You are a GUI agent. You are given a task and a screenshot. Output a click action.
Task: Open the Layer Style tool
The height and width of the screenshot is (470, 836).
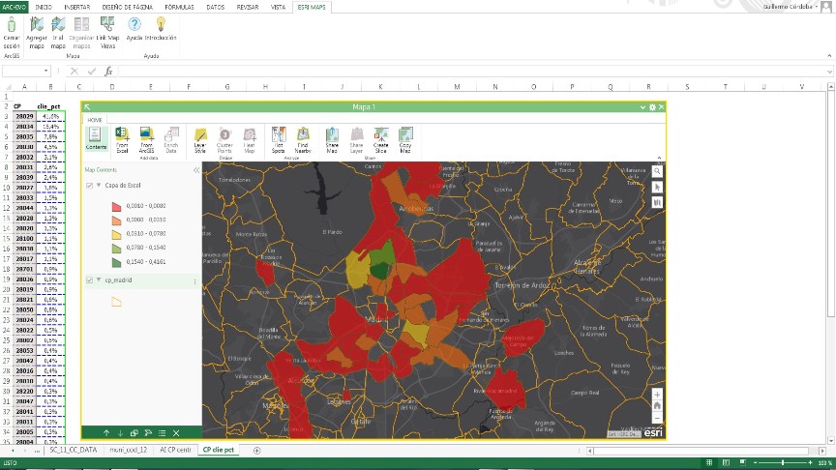click(200, 140)
